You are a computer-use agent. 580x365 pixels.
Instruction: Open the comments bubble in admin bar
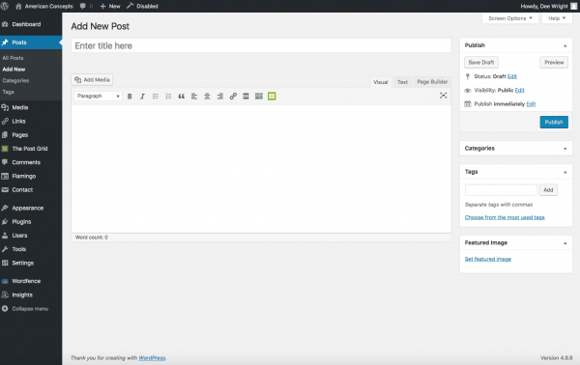[86, 7]
